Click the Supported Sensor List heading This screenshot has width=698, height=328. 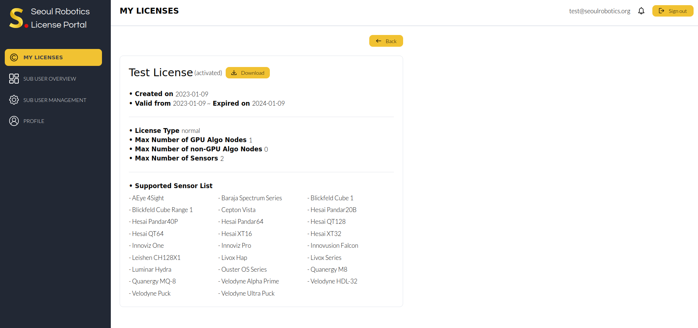[x=174, y=186]
